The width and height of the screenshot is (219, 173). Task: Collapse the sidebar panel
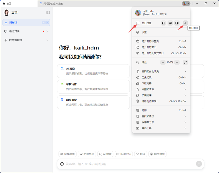tap(48, 12)
